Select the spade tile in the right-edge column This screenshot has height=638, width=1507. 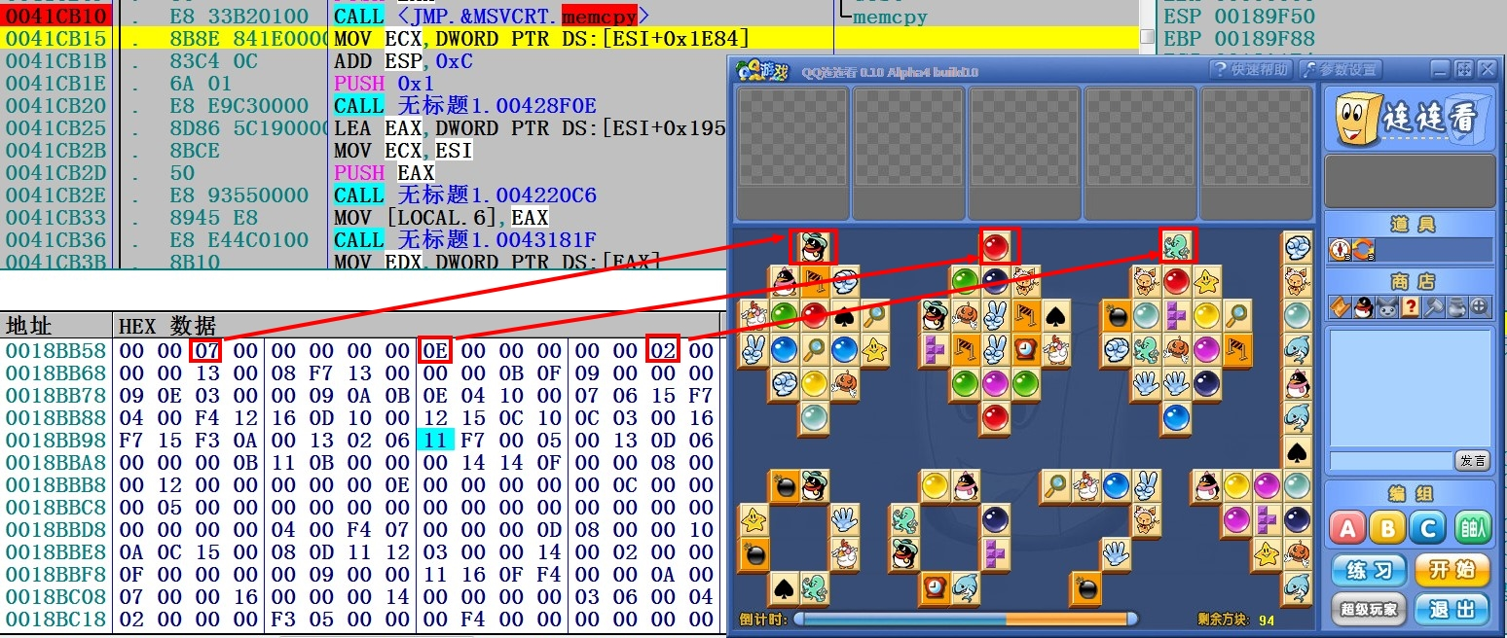pyautogui.click(x=1296, y=451)
